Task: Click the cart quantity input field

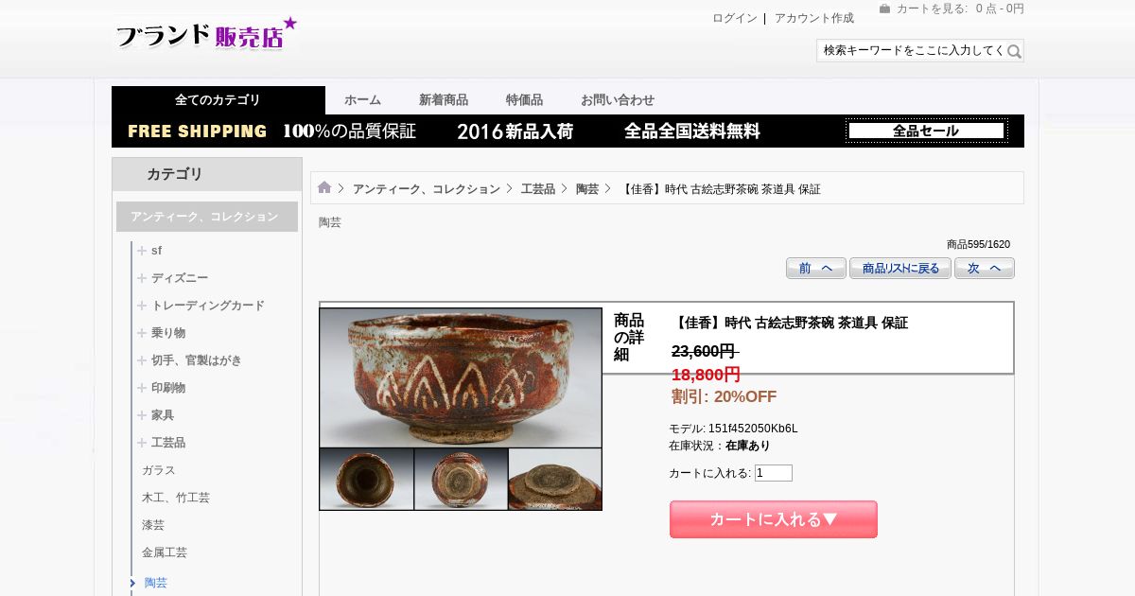Action: click(x=774, y=473)
